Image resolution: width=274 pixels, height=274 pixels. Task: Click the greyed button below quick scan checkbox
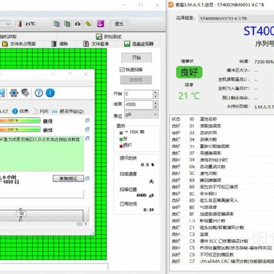click(136, 80)
